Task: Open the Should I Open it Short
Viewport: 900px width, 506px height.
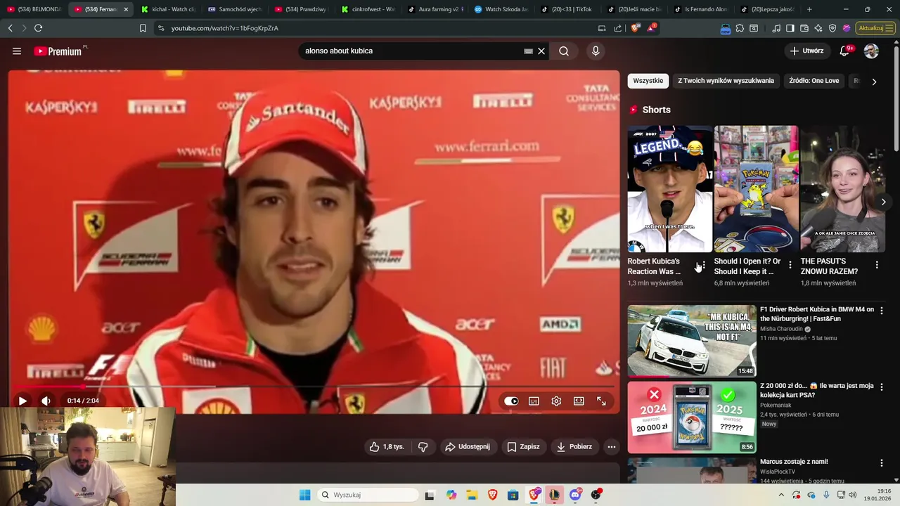Action: pyautogui.click(x=756, y=188)
